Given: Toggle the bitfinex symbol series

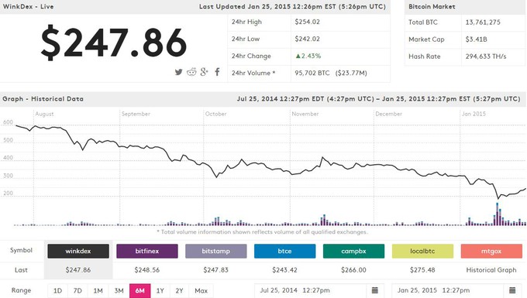Looking at the screenshot, I should [x=147, y=251].
